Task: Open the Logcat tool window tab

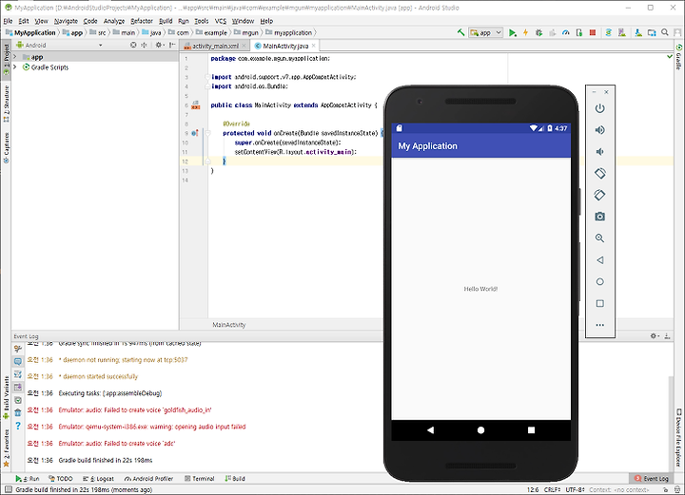Action: click(98, 479)
